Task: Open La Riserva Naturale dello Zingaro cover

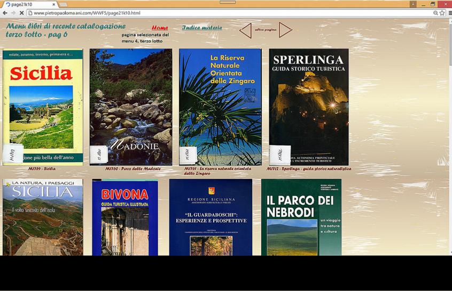Action: (x=220, y=107)
